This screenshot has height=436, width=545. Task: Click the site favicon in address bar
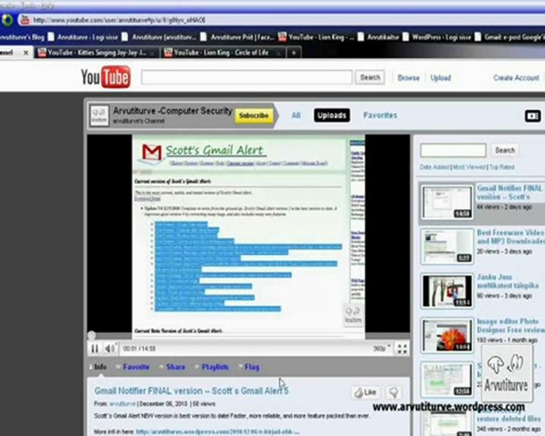click(x=25, y=20)
